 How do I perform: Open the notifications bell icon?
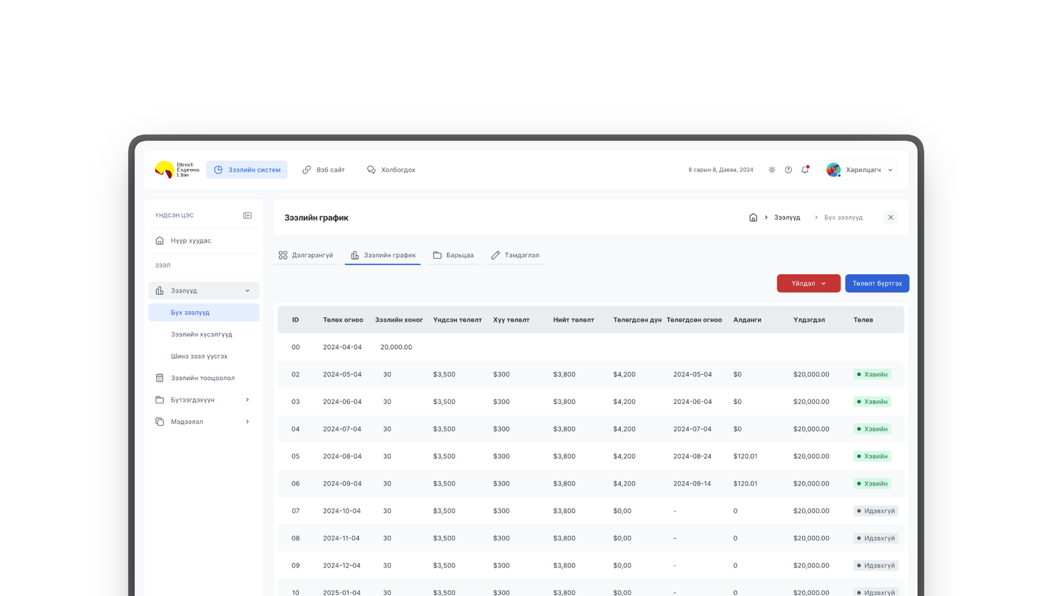coord(805,170)
